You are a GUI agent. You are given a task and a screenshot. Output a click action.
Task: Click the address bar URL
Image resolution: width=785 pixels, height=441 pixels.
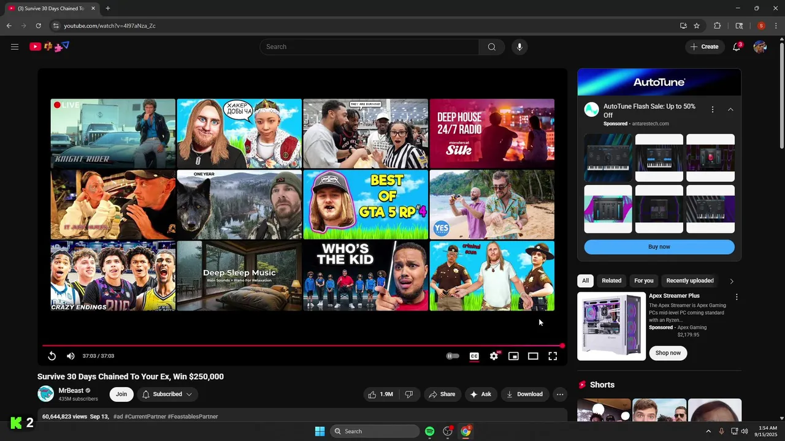coord(110,26)
